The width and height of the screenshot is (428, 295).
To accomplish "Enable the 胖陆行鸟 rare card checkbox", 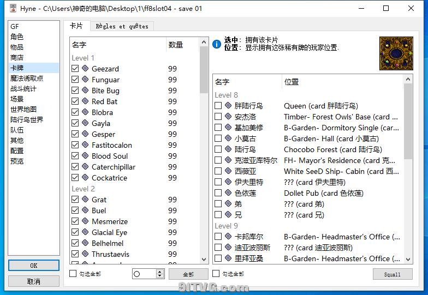I will [218, 106].
